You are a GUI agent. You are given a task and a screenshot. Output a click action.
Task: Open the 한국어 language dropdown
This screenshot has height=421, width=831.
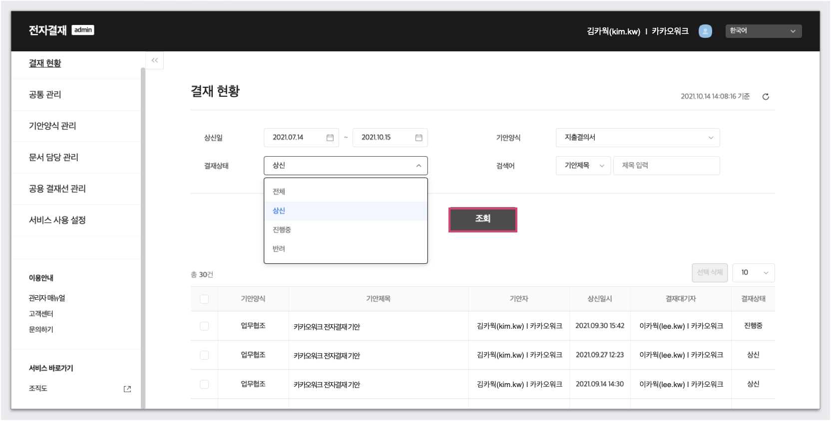coord(763,31)
